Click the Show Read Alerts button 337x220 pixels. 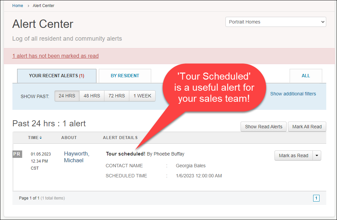click(263, 127)
